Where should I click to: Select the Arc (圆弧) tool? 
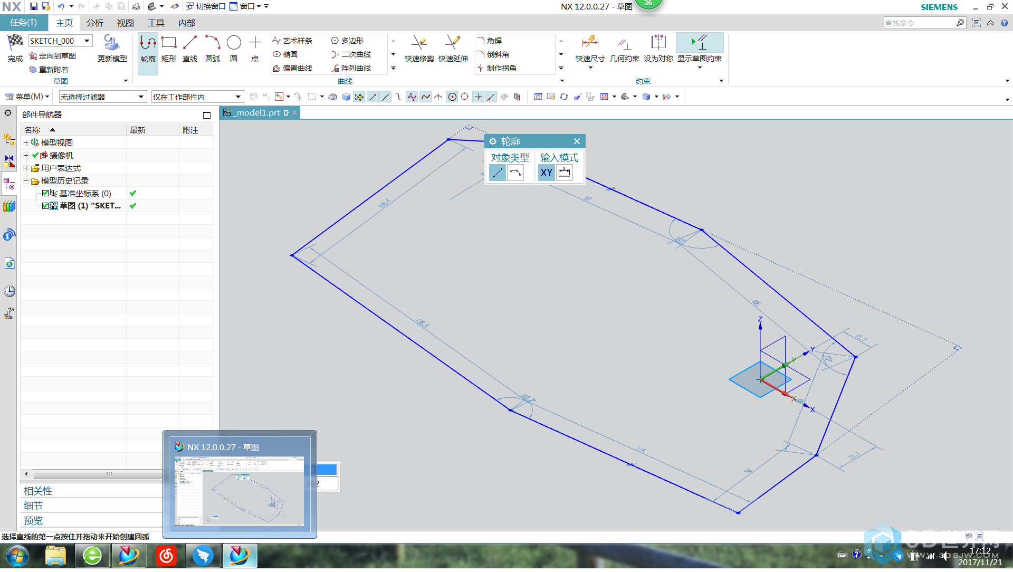(213, 49)
